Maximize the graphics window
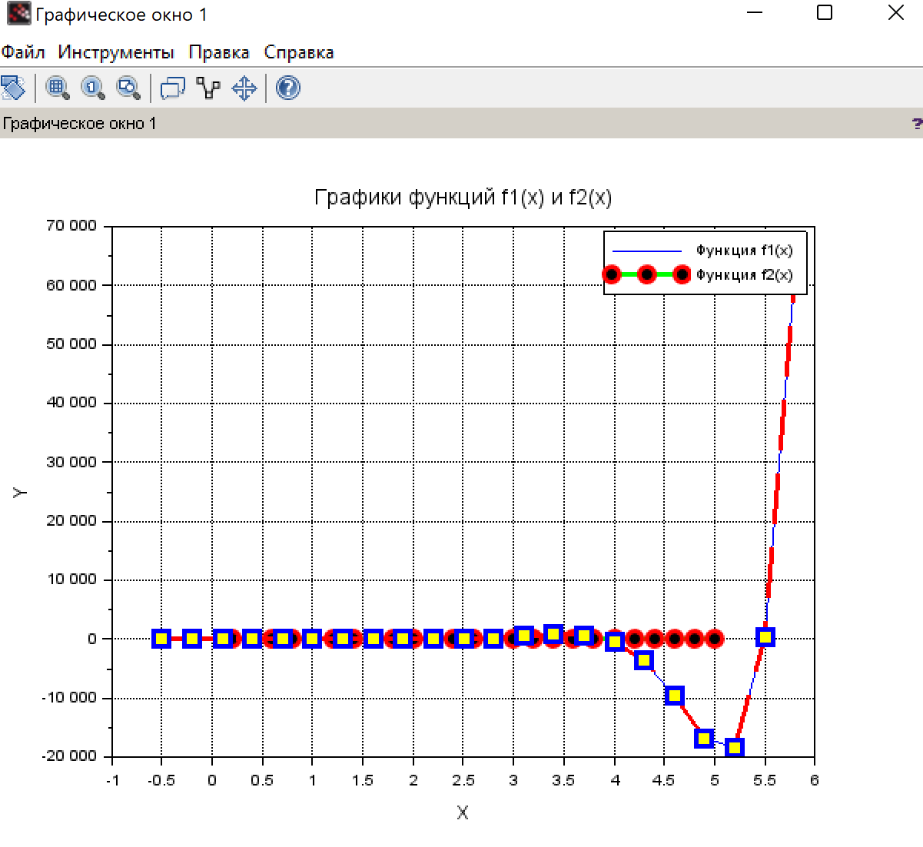This screenshot has width=923, height=847. point(825,12)
